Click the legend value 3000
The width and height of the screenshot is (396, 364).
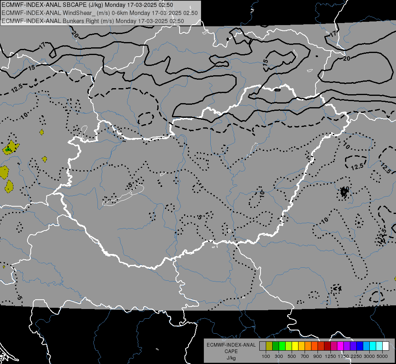(x=369, y=356)
